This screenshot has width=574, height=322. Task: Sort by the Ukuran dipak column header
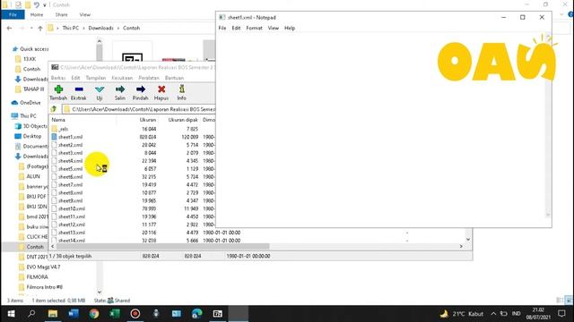183,120
